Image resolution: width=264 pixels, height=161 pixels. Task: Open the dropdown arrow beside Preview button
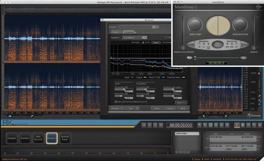122,109
